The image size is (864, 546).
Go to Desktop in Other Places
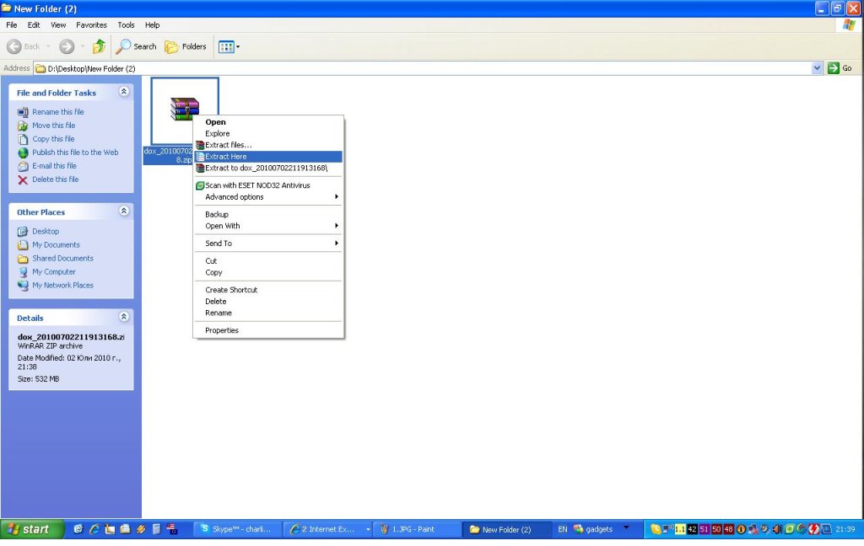(46, 231)
